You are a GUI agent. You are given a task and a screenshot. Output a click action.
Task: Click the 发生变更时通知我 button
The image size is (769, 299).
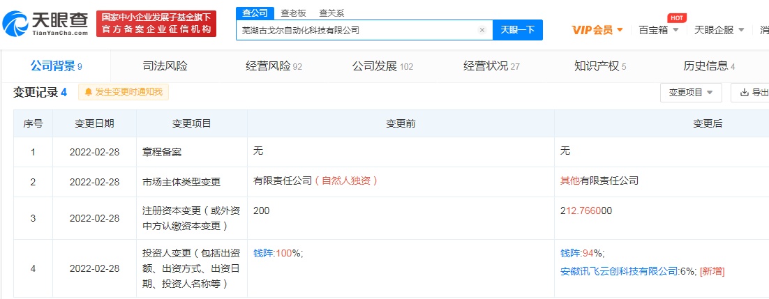[x=123, y=92]
